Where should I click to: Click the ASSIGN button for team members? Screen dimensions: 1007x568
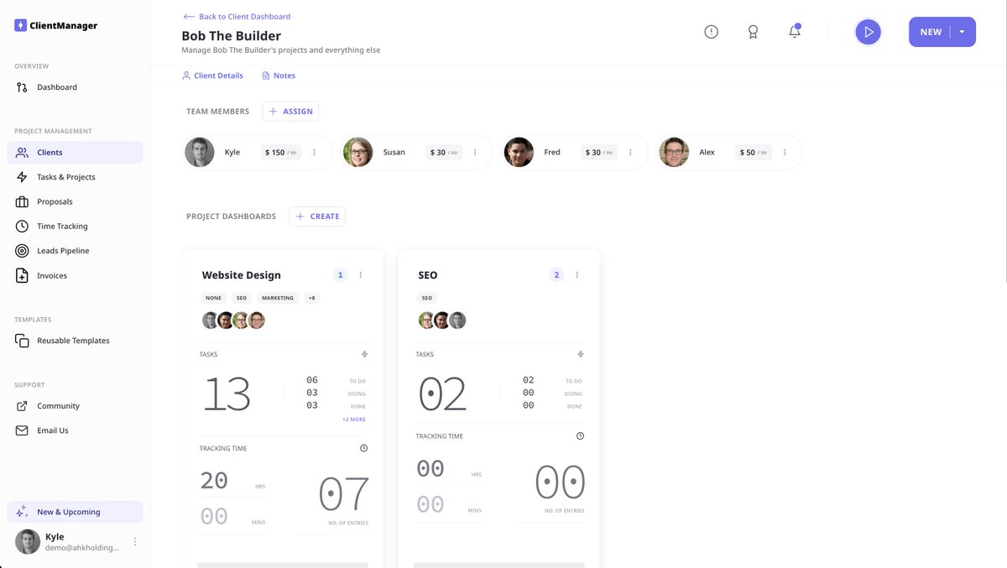point(290,111)
